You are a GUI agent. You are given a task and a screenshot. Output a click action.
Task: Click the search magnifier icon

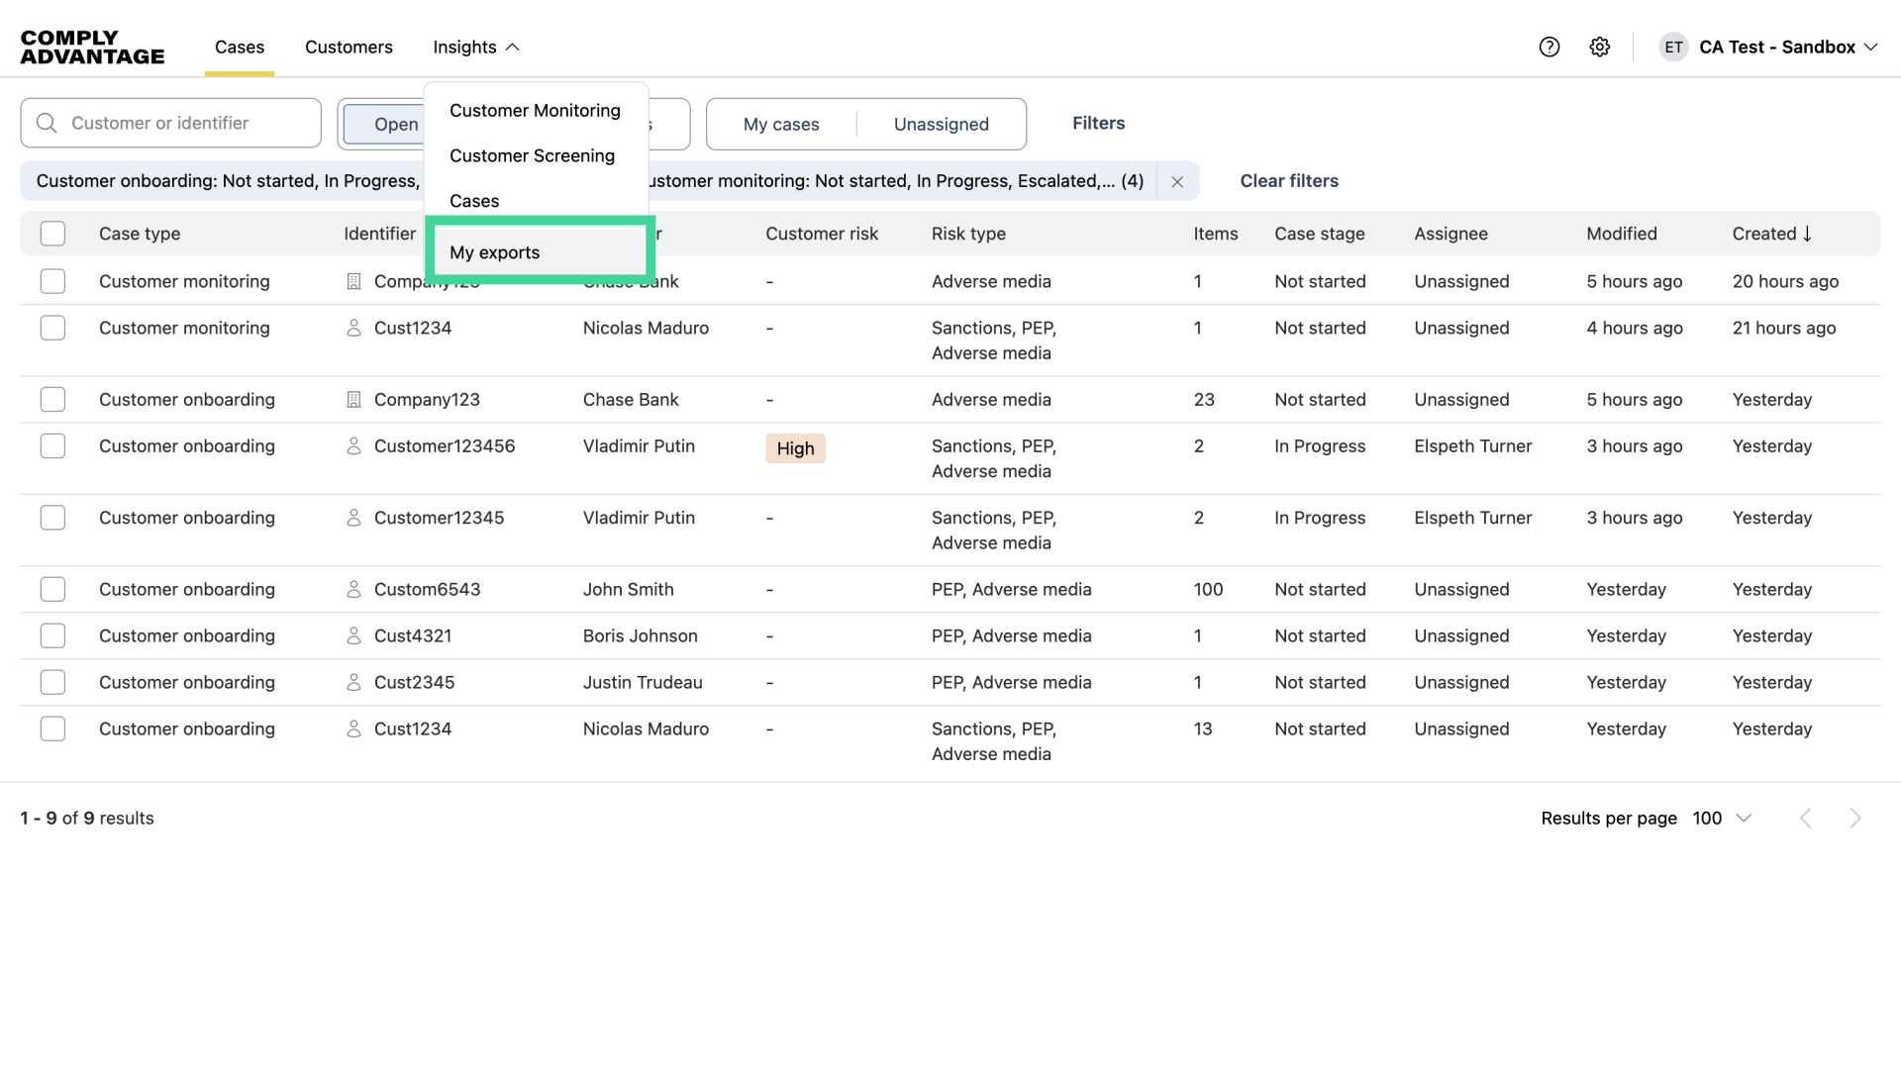pos(47,123)
